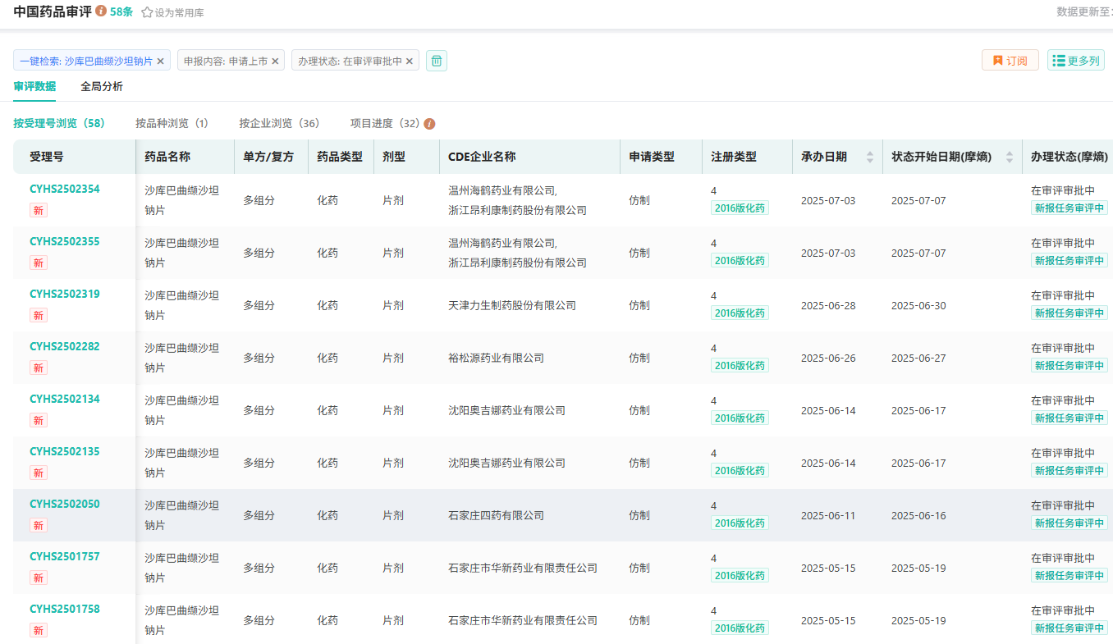This screenshot has width=1113, height=644.
Task: Click the info icon next to 项目进度
Action: coord(429,124)
